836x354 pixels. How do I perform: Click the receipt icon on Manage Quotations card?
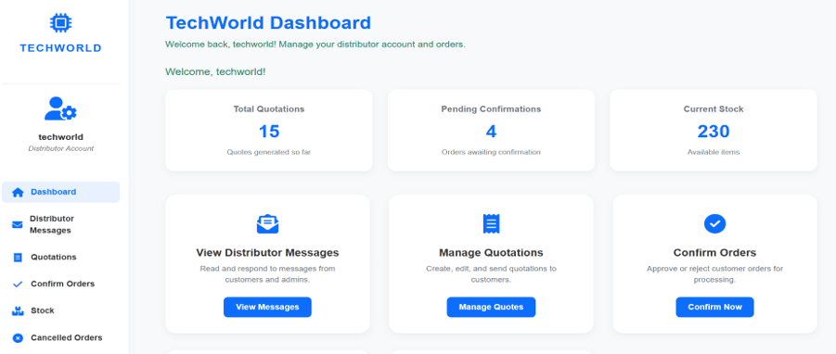(x=491, y=224)
